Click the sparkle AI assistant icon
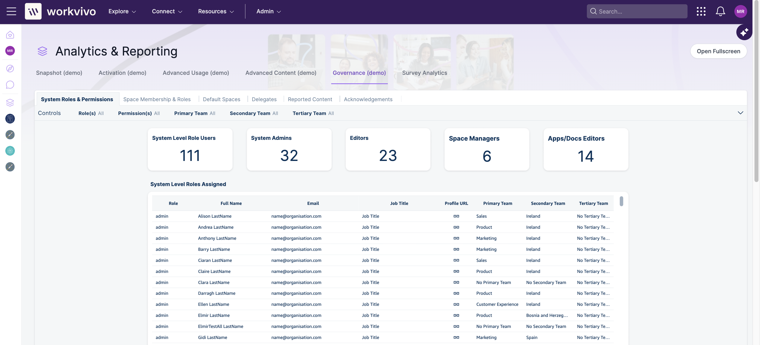The width and height of the screenshot is (760, 345). [744, 32]
